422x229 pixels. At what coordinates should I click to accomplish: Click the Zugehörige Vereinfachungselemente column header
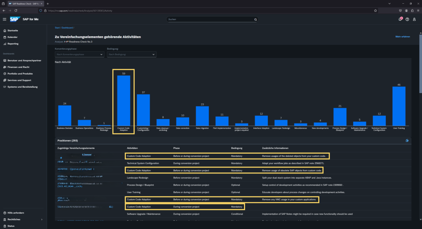(x=76, y=148)
